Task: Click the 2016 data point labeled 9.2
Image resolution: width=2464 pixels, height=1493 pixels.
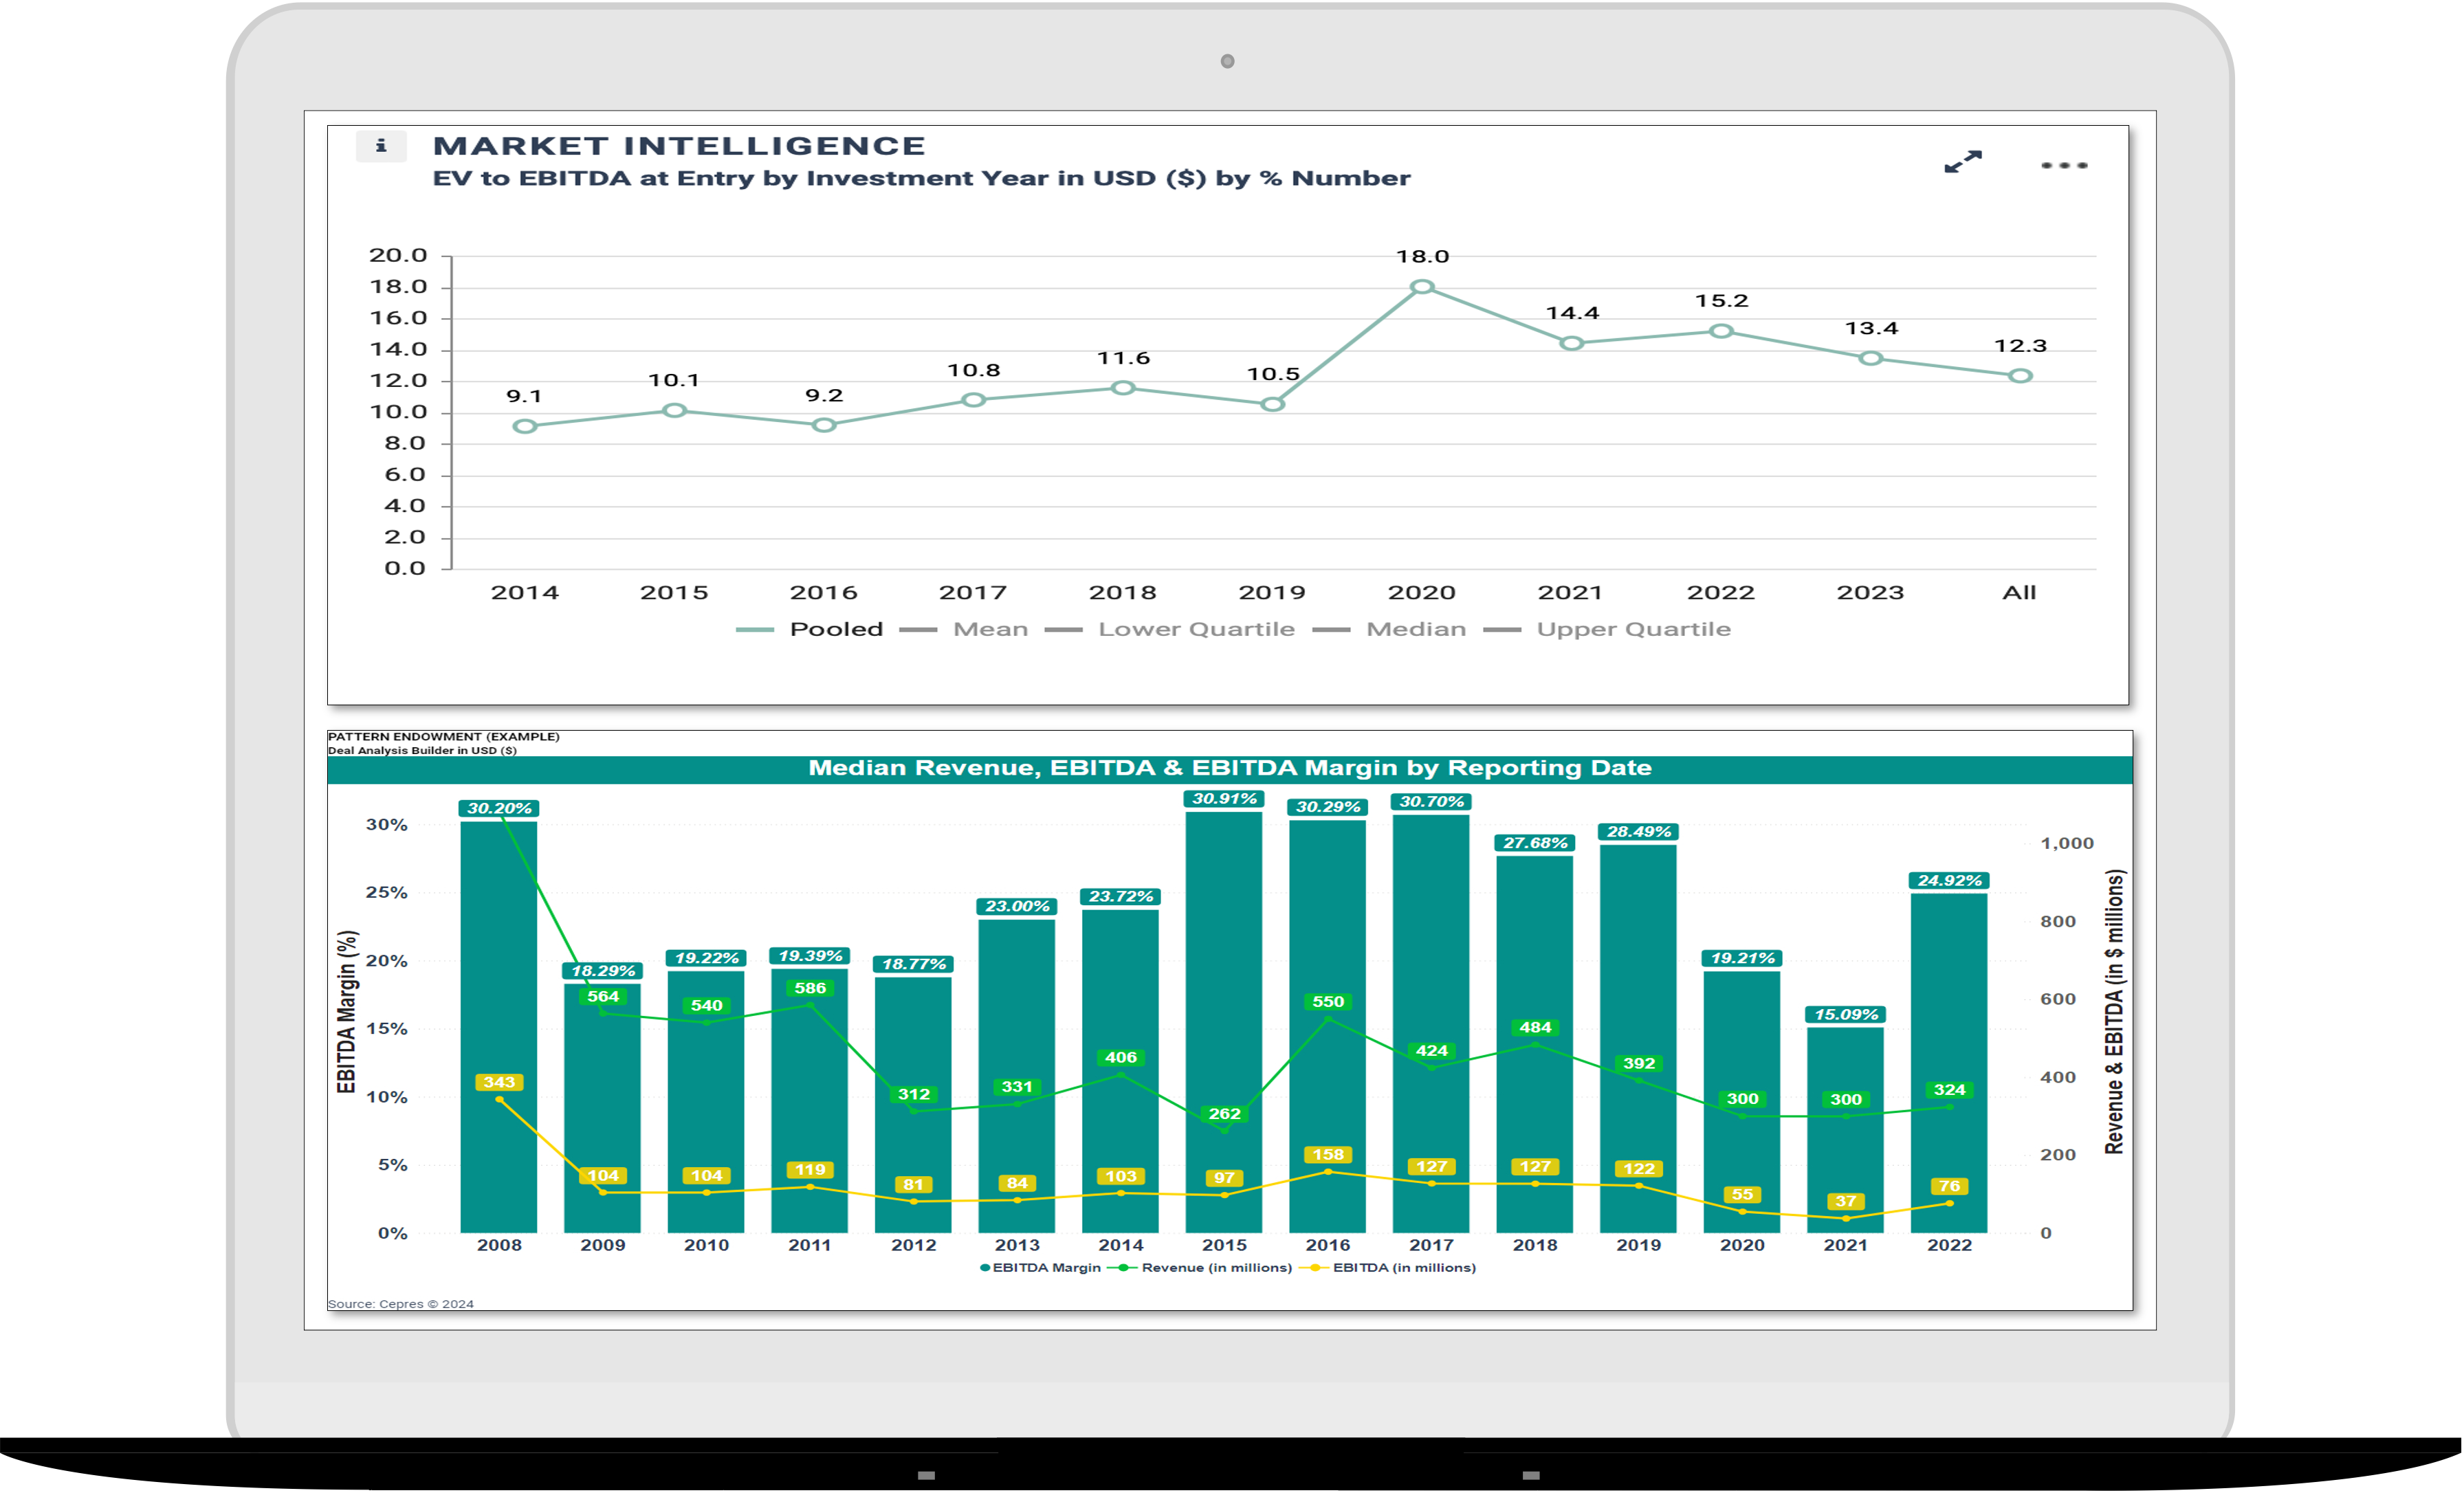Action: coord(824,425)
